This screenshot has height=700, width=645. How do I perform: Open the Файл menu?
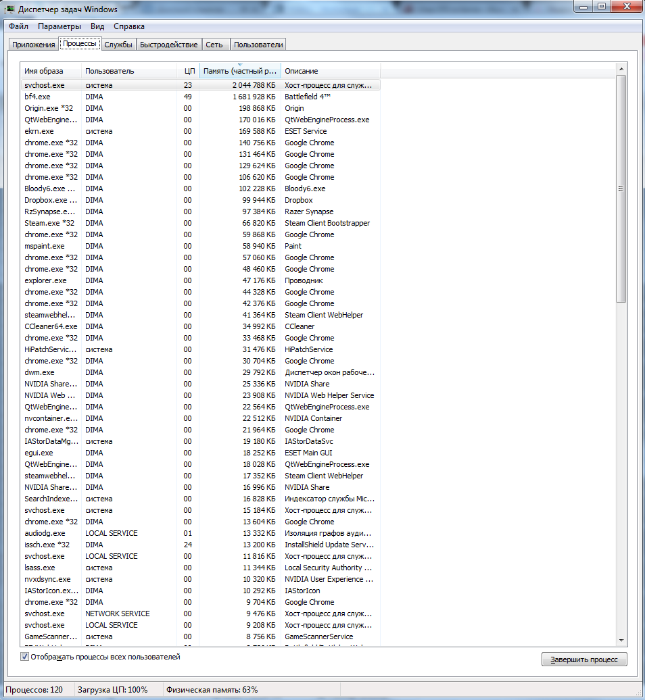tap(19, 26)
